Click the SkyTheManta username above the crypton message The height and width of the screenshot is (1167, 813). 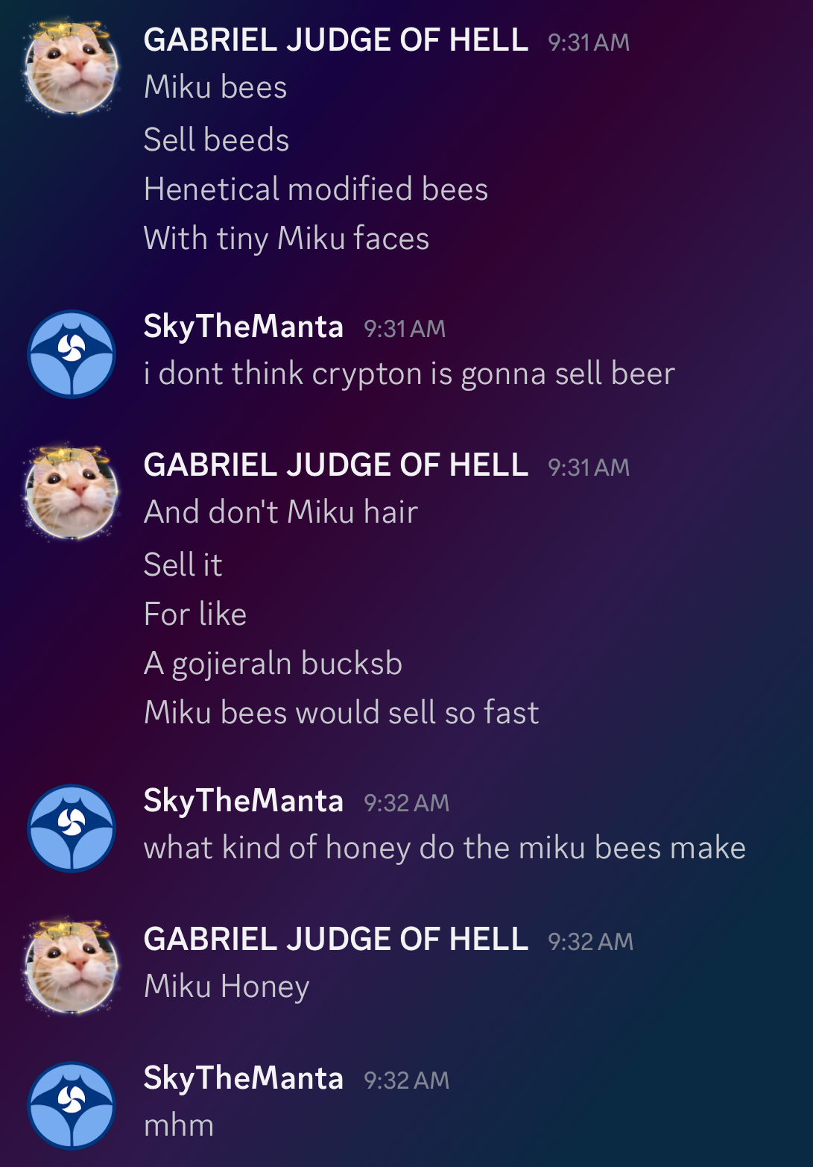[243, 327]
